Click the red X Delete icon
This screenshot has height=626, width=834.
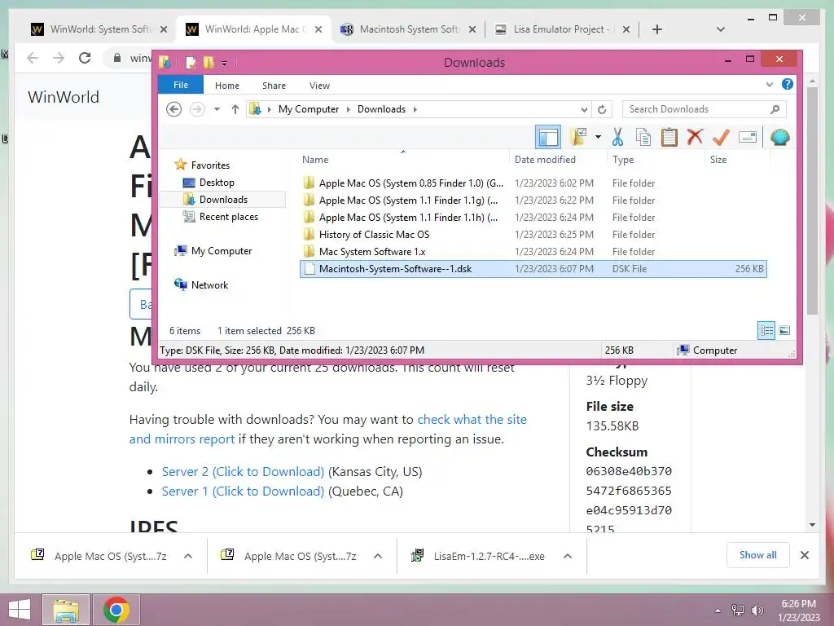click(x=695, y=137)
